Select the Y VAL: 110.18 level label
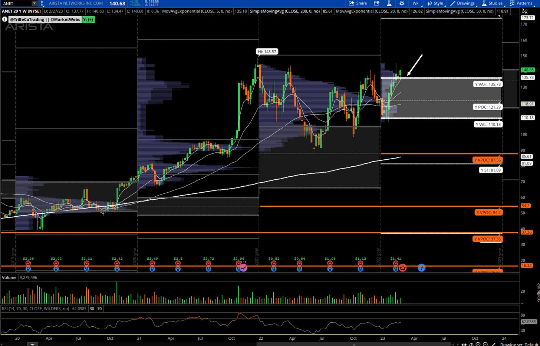 [488, 124]
